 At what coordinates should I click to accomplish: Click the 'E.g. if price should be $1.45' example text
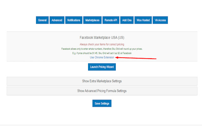click(102, 53)
